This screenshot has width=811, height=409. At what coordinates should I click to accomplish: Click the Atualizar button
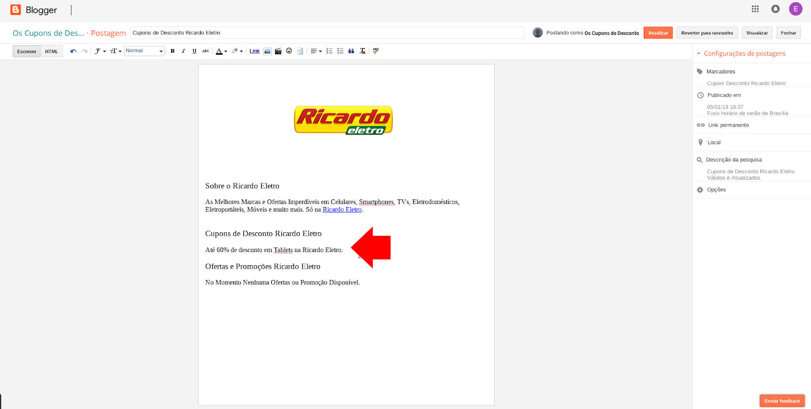tap(658, 32)
